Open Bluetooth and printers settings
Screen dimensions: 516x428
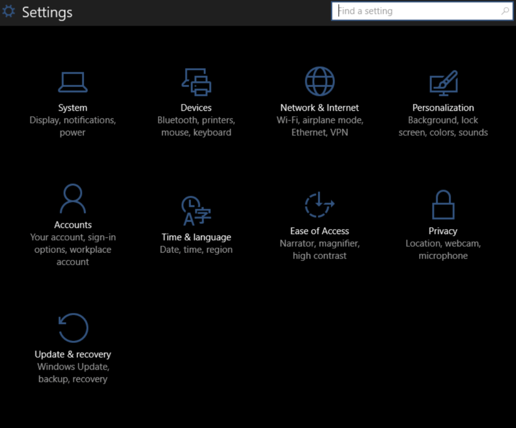click(x=196, y=120)
